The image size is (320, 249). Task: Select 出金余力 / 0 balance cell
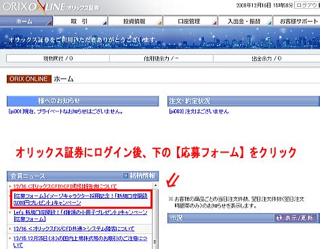[x=266, y=58]
